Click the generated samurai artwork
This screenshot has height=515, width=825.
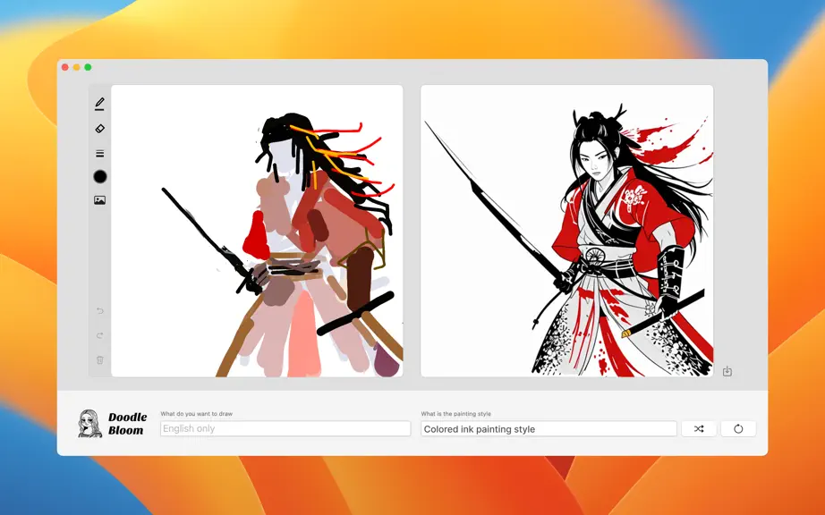pyautogui.click(x=566, y=231)
